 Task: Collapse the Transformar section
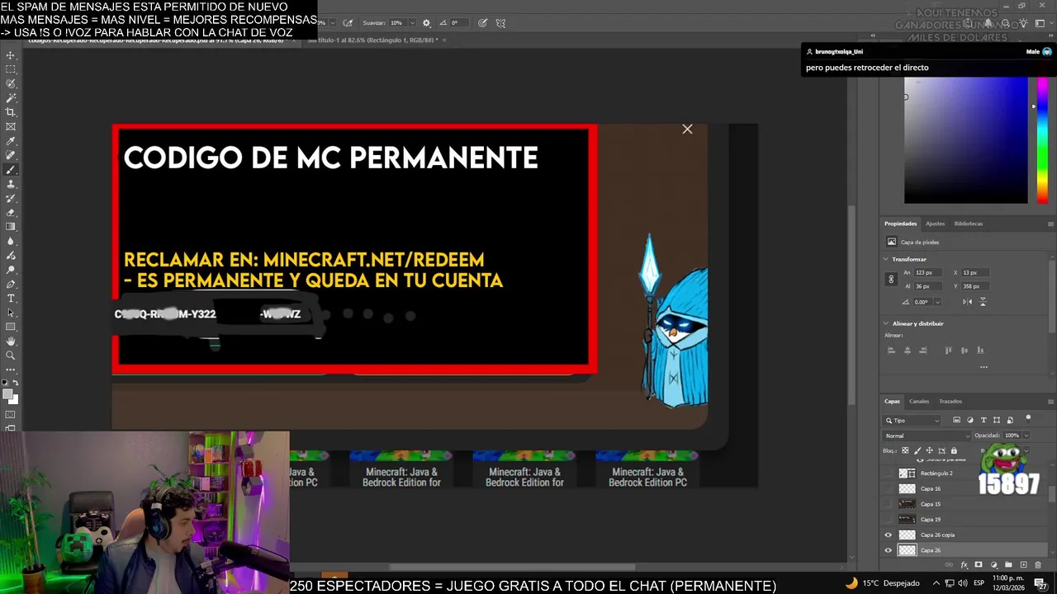pyautogui.click(x=885, y=259)
